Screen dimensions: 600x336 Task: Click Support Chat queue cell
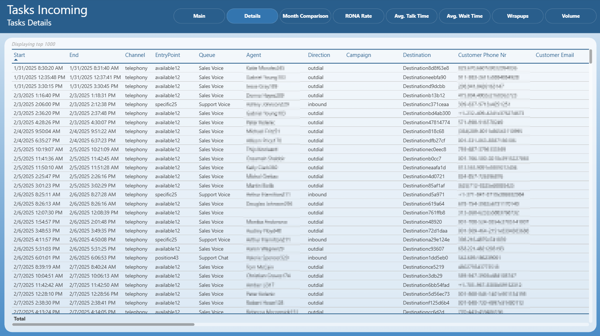213,258
